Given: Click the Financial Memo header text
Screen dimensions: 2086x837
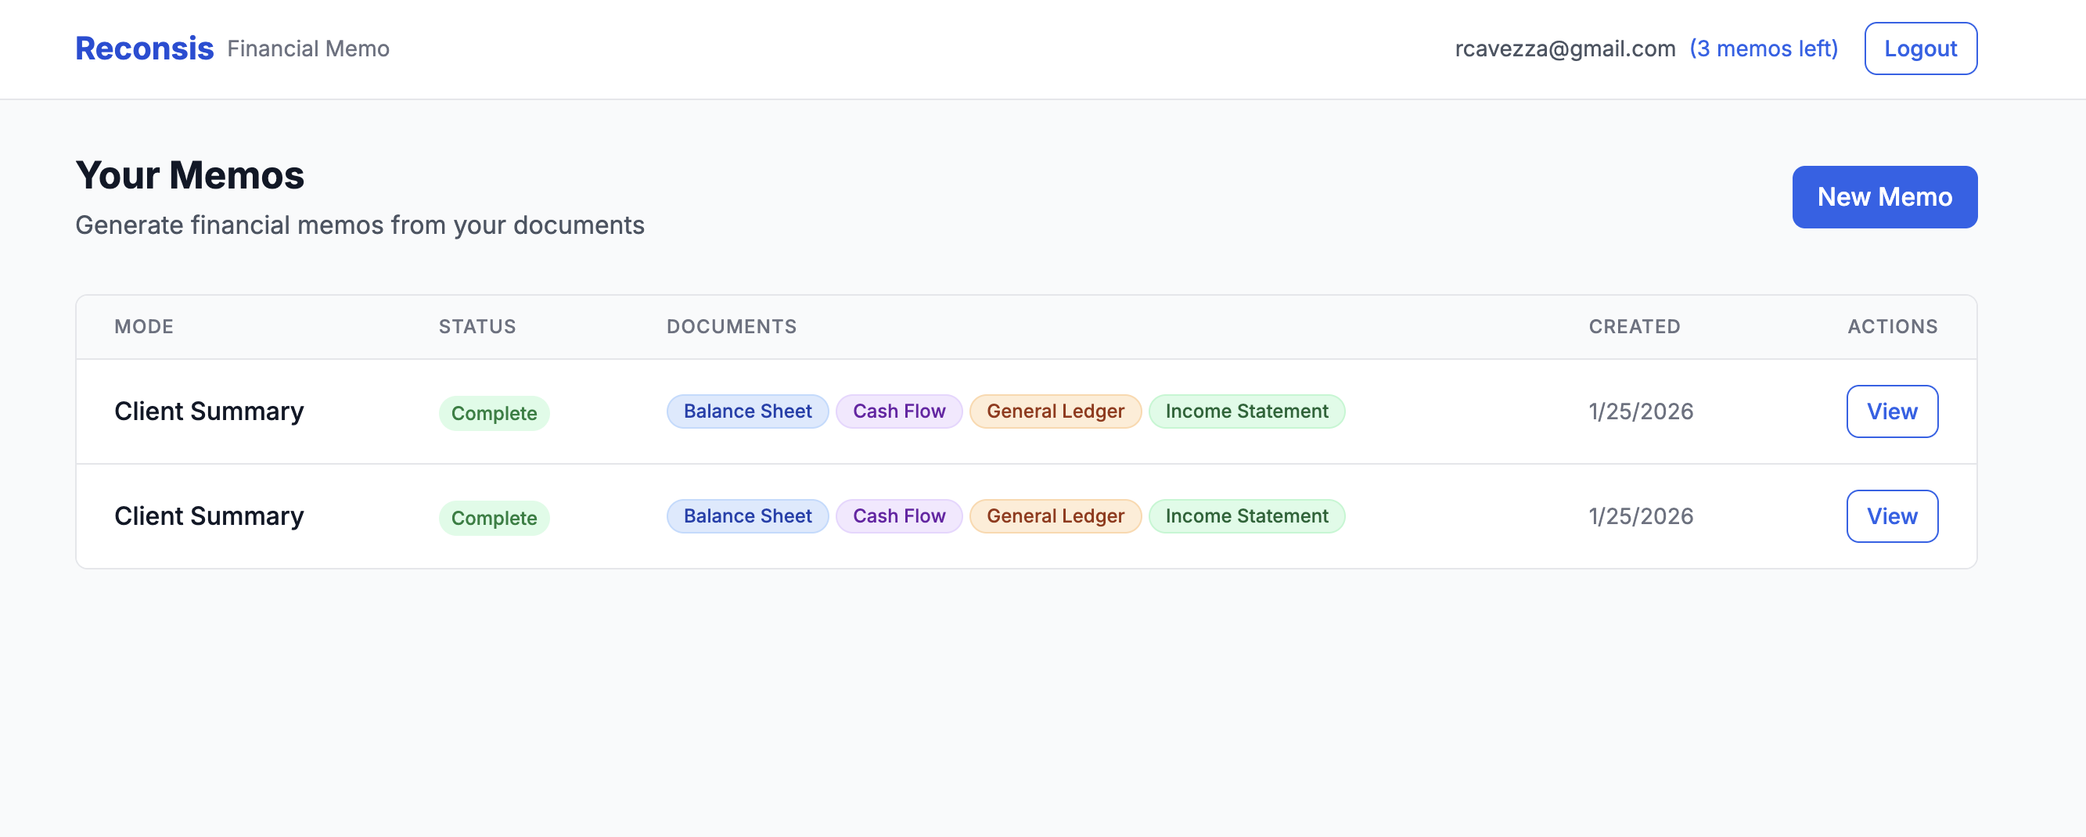Looking at the screenshot, I should click(x=308, y=48).
